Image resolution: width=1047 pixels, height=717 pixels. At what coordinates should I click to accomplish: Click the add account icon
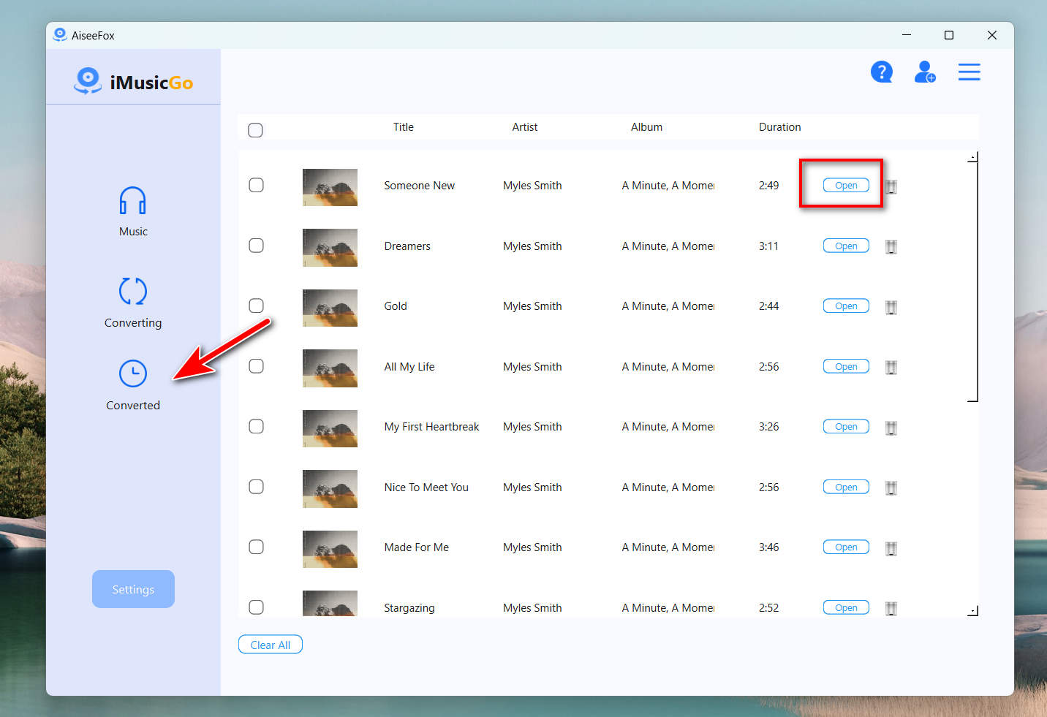click(925, 72)
